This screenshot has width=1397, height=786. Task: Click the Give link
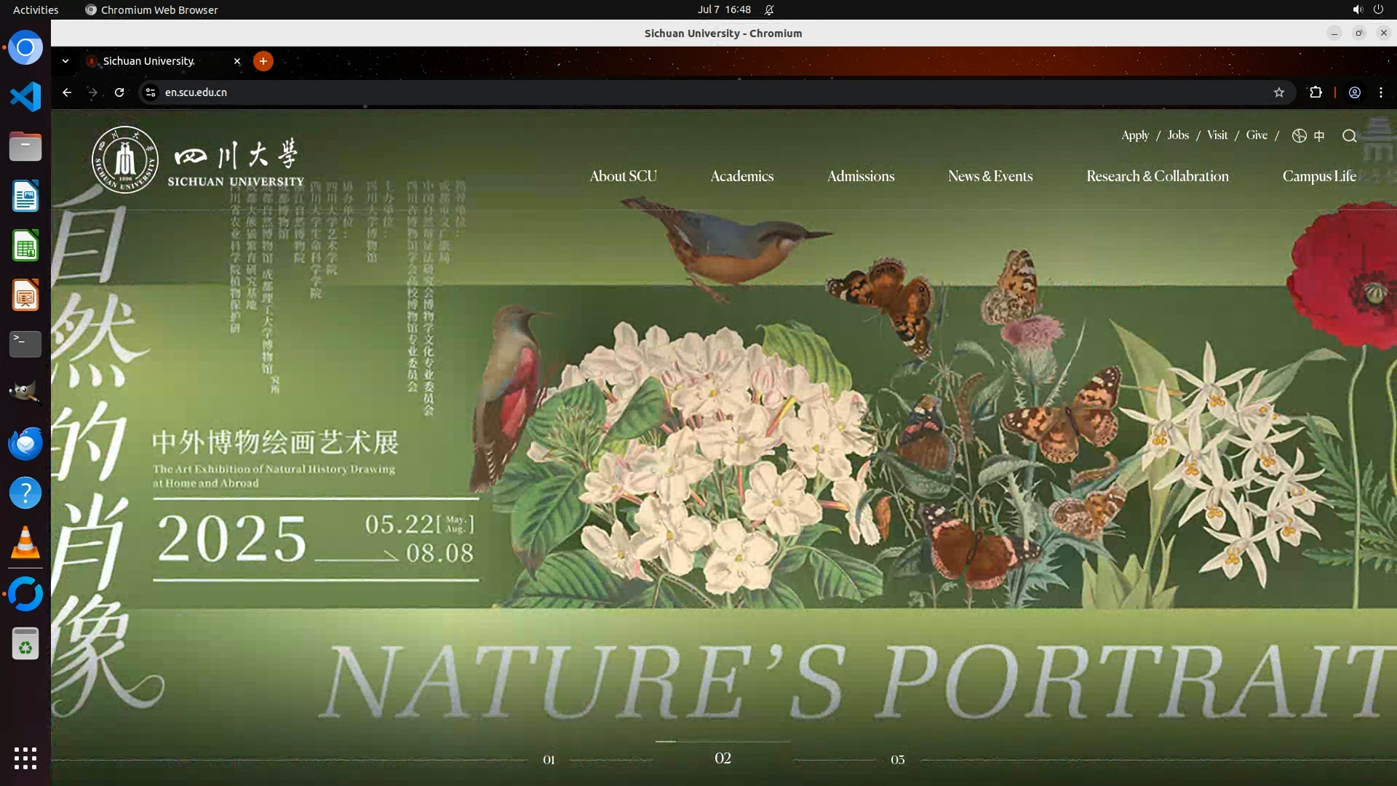click(1256, 135)
